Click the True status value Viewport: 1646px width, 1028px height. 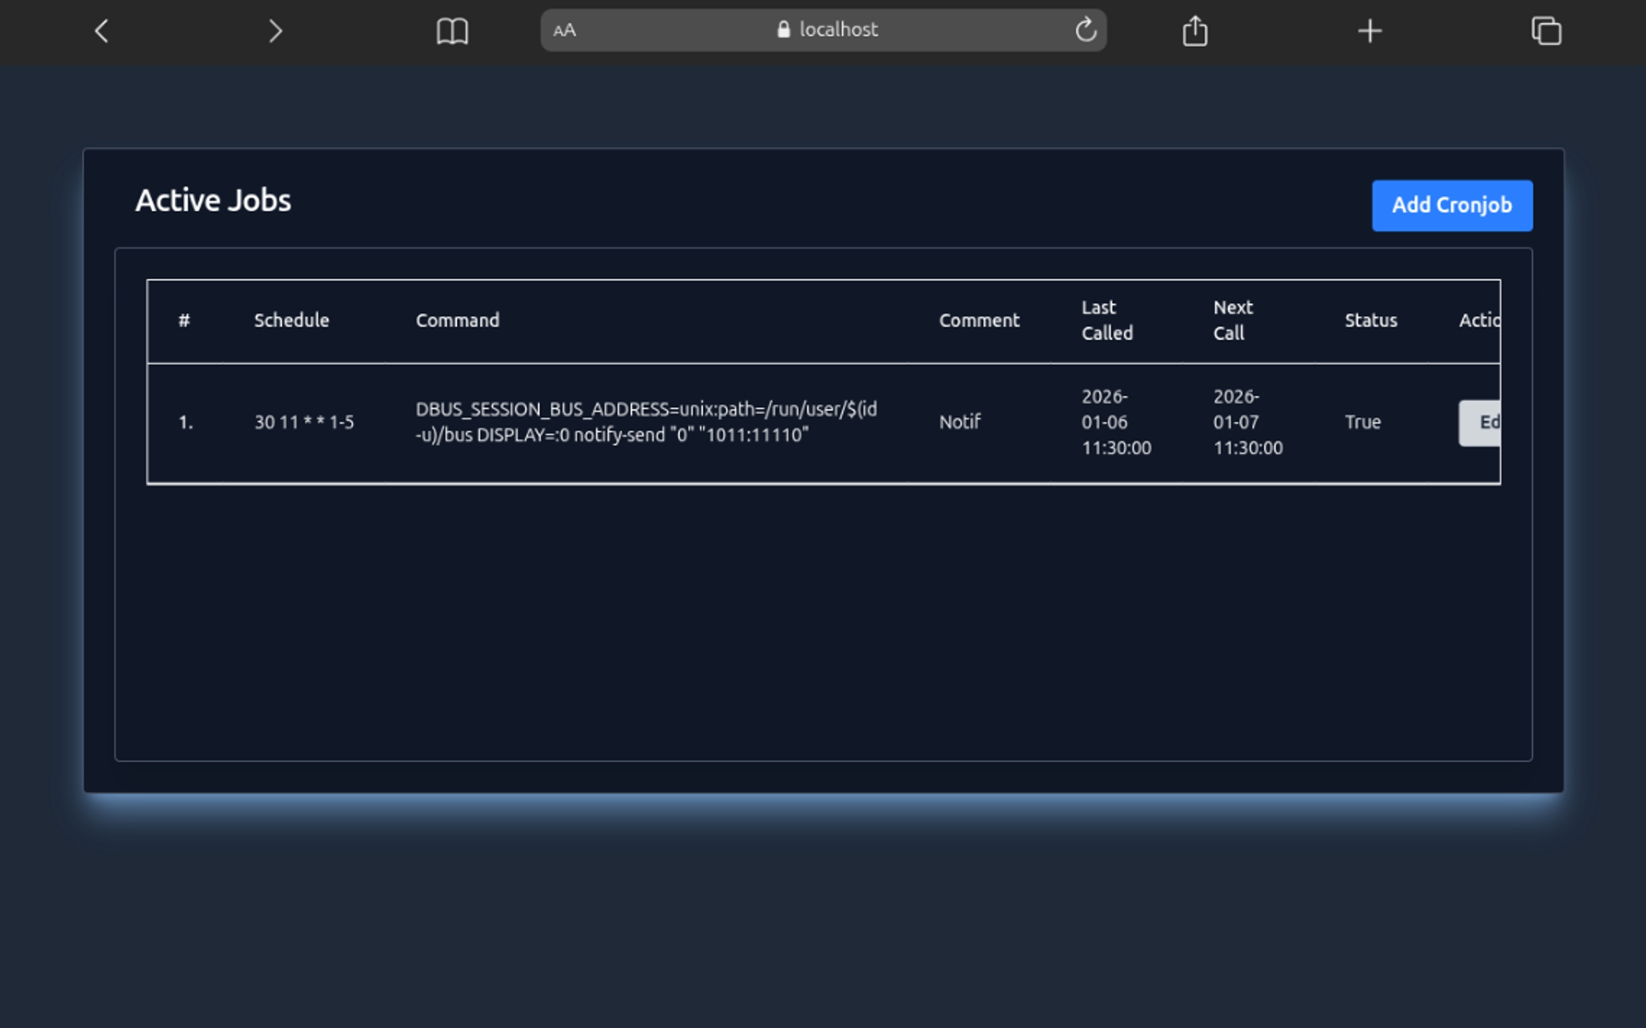[1363, 422]
